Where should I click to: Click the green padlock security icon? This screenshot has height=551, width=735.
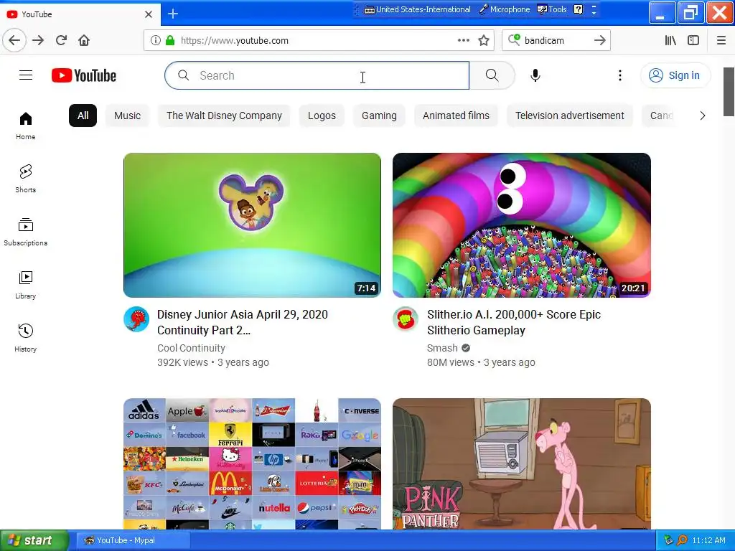170,40
